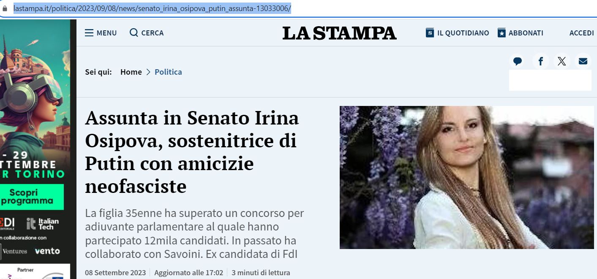The height and width of the screenshot is (279, 597).
Task: Click the vento partner logo
Action: pyautogui.click(x=47, y=251)
